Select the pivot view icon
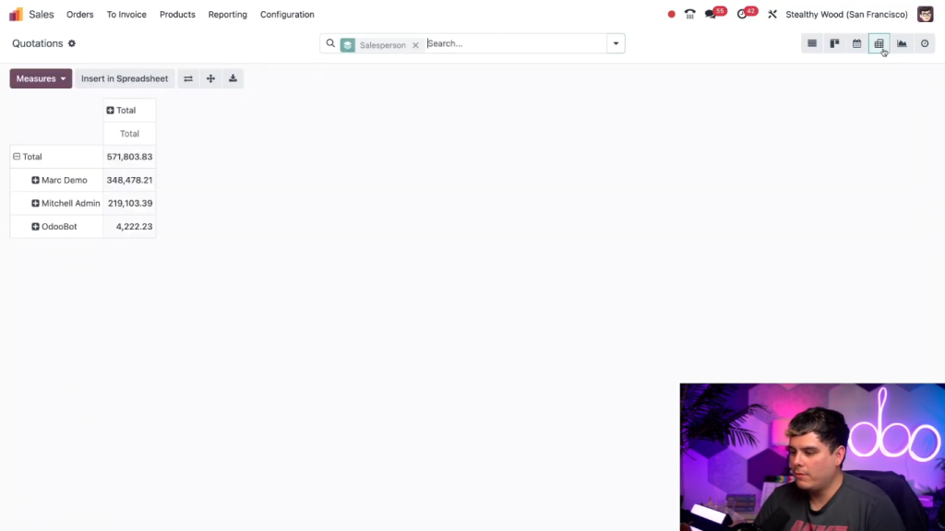The height and width of the screenshot is (531, 945). [x=879, y=43]
